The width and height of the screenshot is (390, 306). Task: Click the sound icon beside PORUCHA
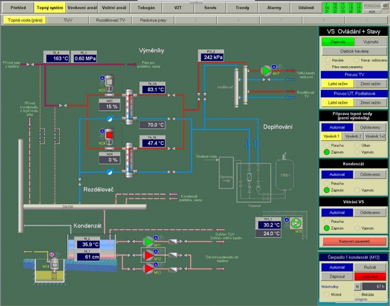click(x=385, y=6)
